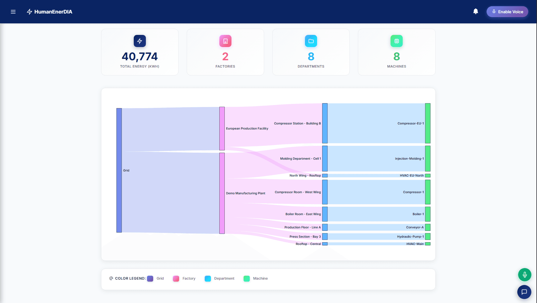
Task: Click the blue department icon on Departments card
Action: pos(311,41)
